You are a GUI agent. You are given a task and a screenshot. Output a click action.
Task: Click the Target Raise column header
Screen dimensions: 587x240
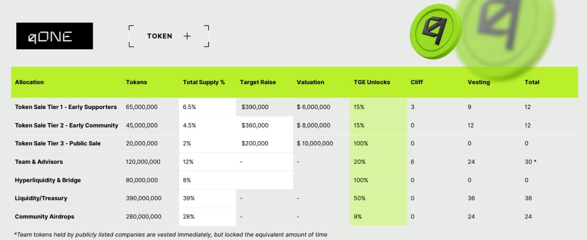[258, 82]
